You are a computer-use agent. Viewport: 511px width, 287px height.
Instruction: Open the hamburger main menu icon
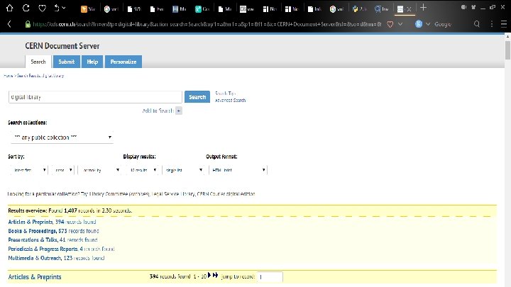click(x=503, y=24)
